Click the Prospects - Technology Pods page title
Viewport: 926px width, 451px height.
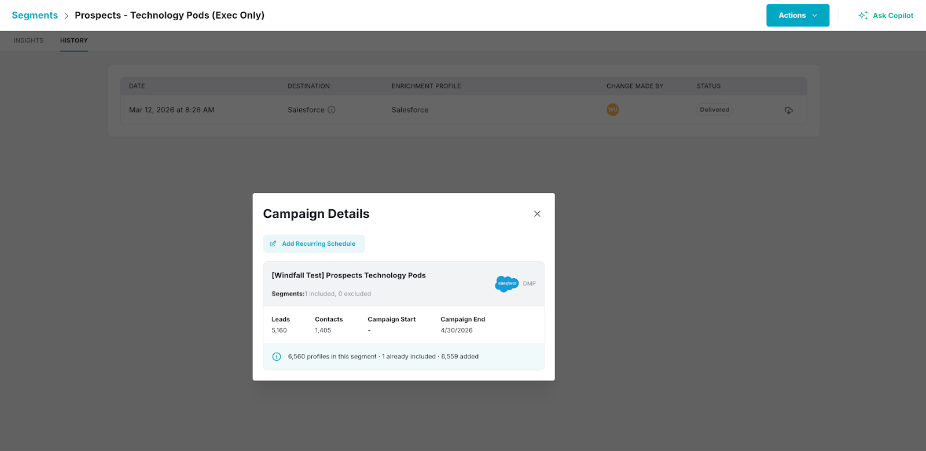(170, 16)
